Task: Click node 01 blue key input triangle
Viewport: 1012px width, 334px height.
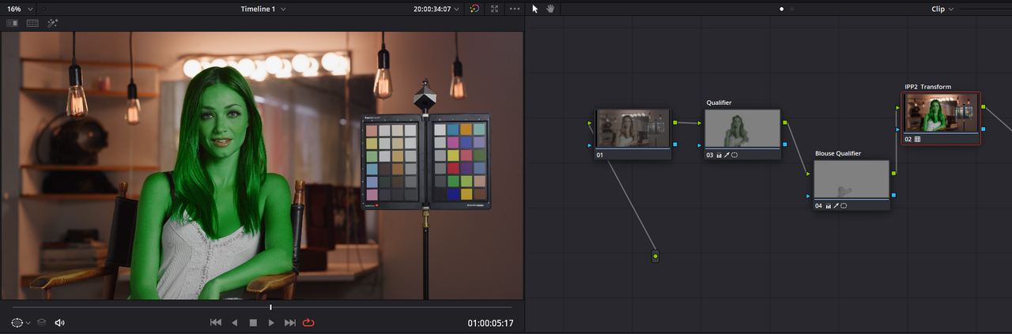Action: point(591,145)
